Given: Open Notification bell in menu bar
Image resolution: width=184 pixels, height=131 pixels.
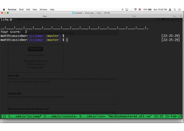Looking at the screenshot, I should point(123,10).
